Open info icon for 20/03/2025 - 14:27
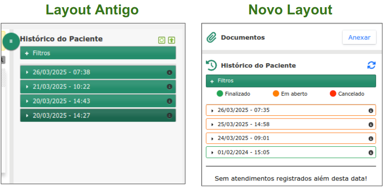 [x=169, y=115]
